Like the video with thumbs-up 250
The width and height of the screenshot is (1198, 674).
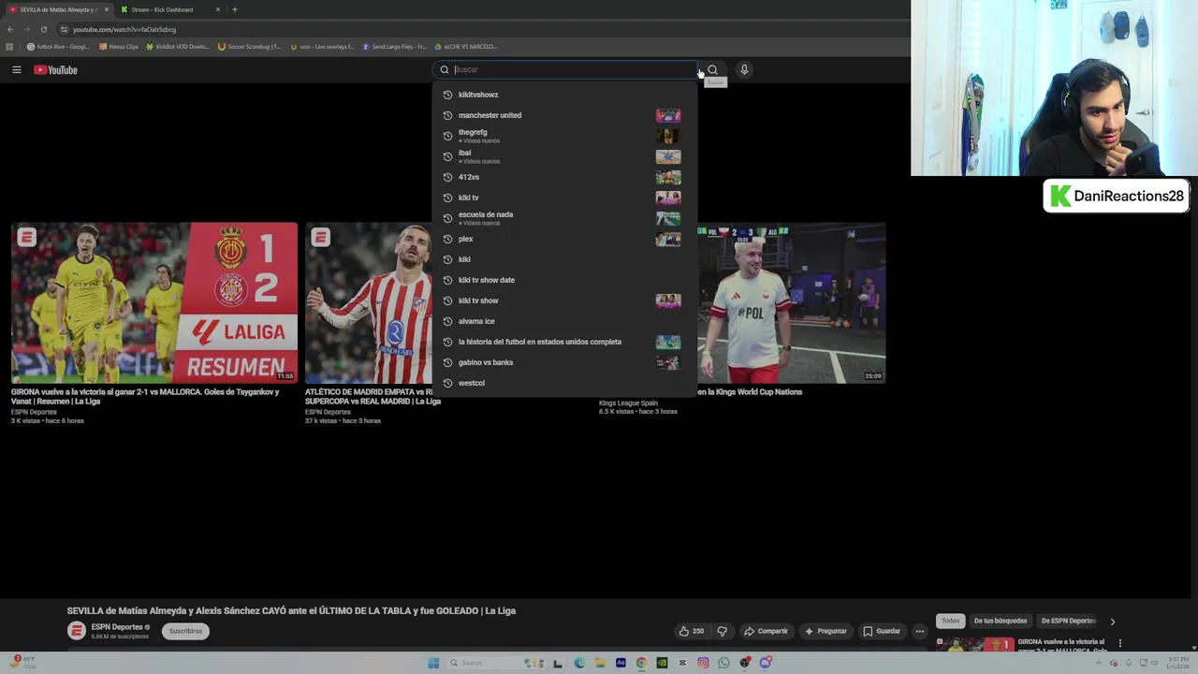pyautogui.click(x=692, y=631)
